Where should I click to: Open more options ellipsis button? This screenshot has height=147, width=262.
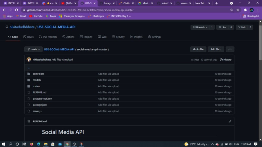230,49
